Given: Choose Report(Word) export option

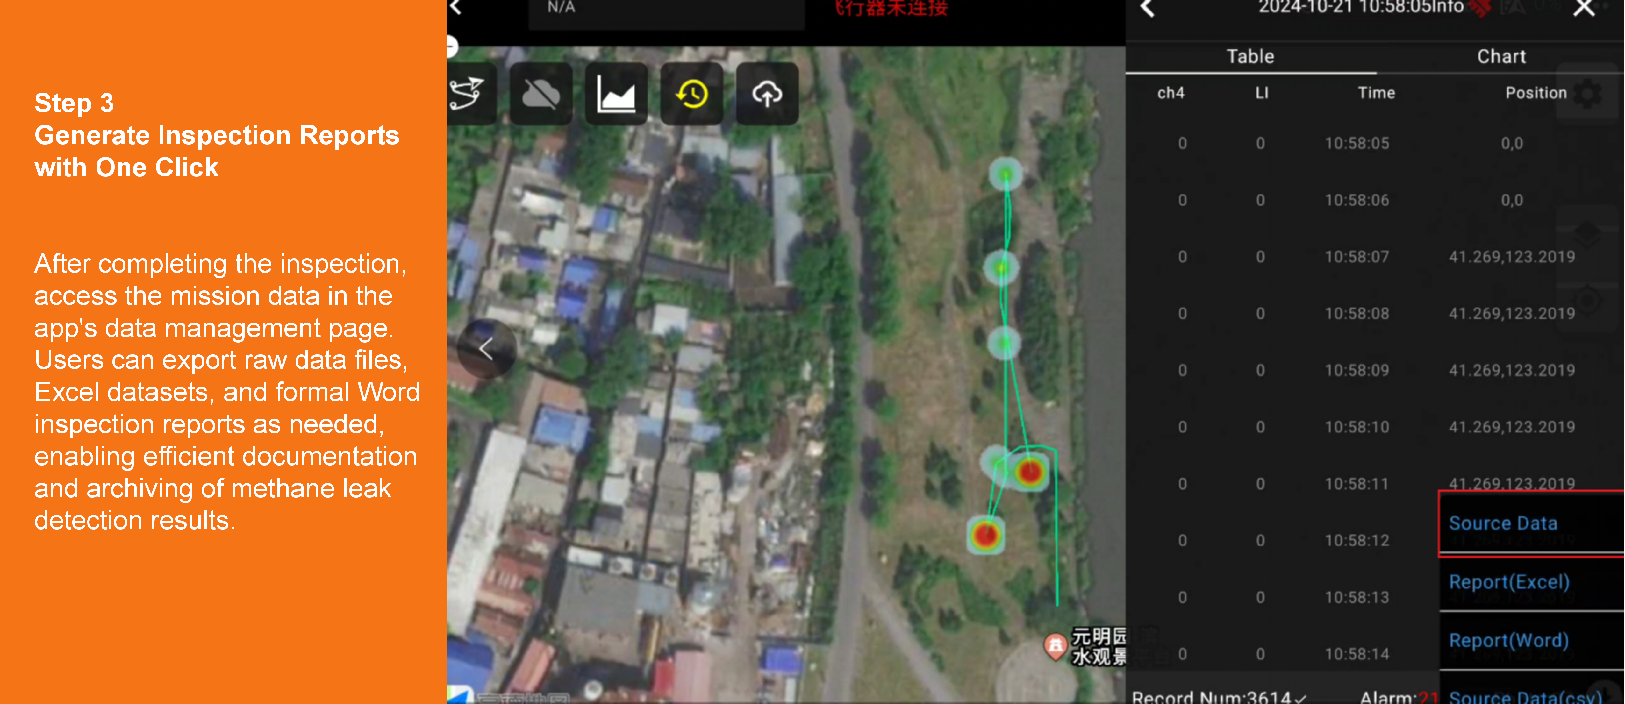Looking at the screenshot, I should click(1532, 641).
